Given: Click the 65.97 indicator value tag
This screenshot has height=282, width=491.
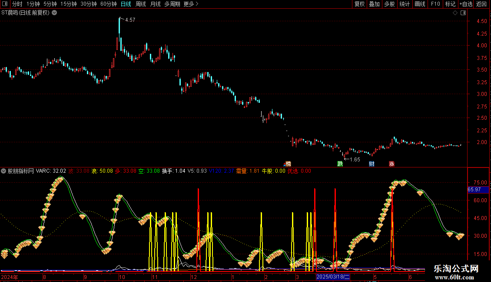Looking at the screenshot, I should click(478, 190).
